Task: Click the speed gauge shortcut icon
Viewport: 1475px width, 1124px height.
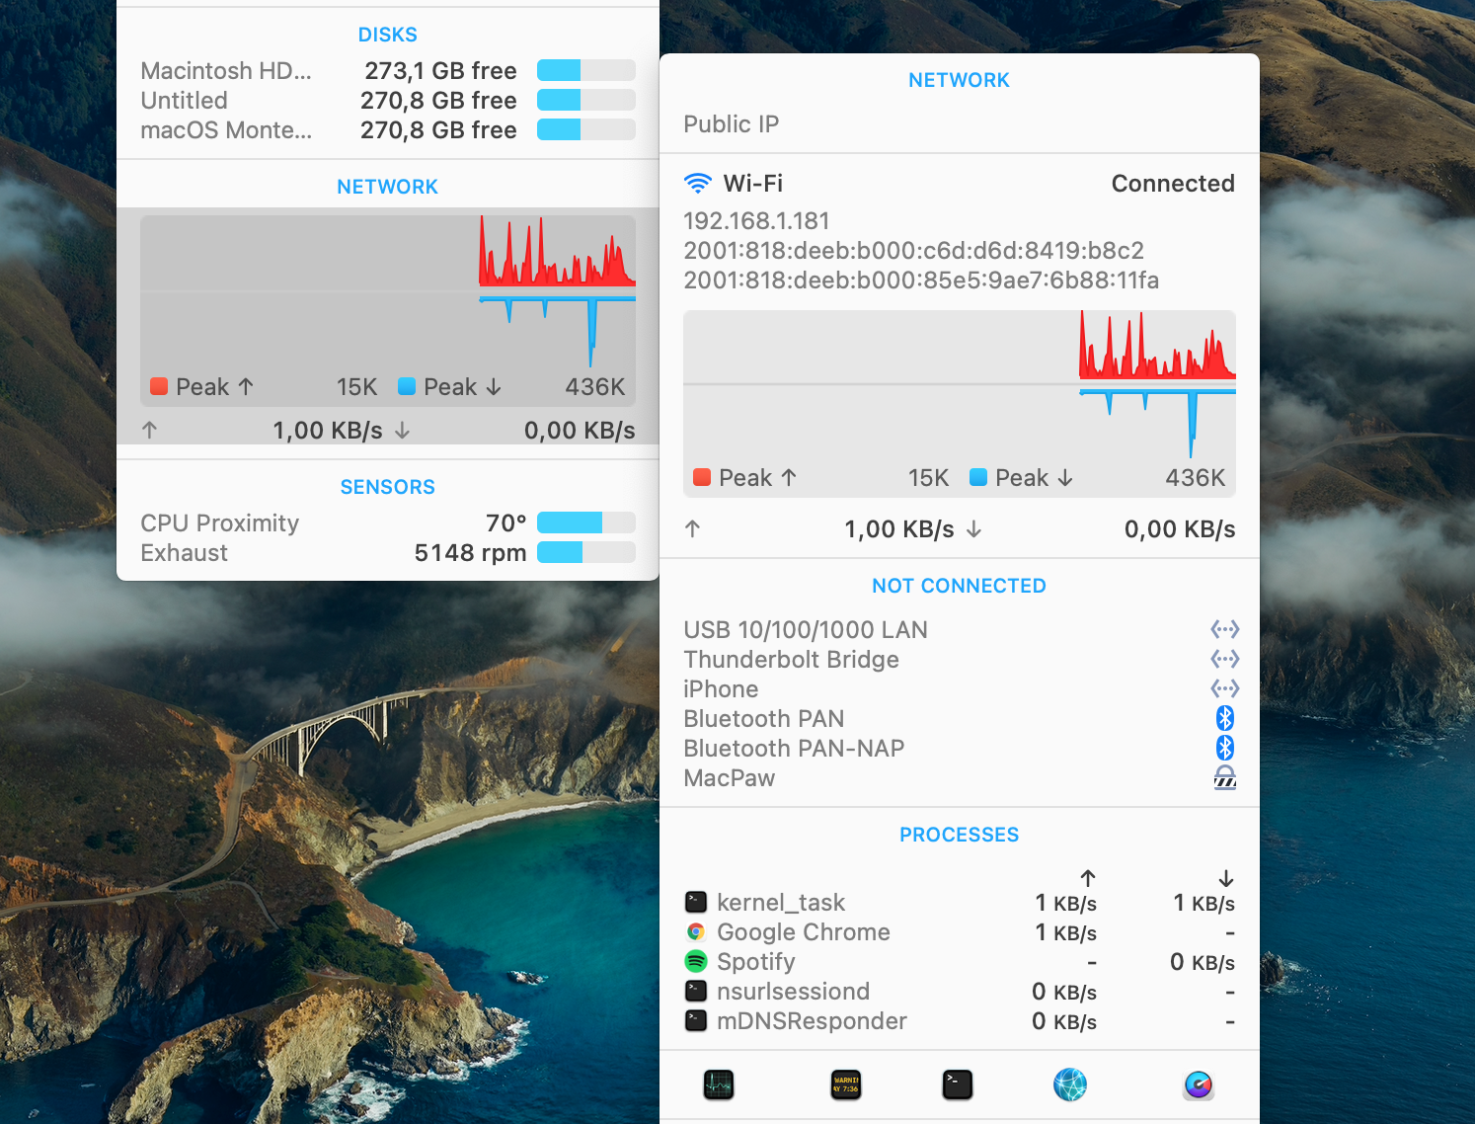Action: coord(1198,1084)
